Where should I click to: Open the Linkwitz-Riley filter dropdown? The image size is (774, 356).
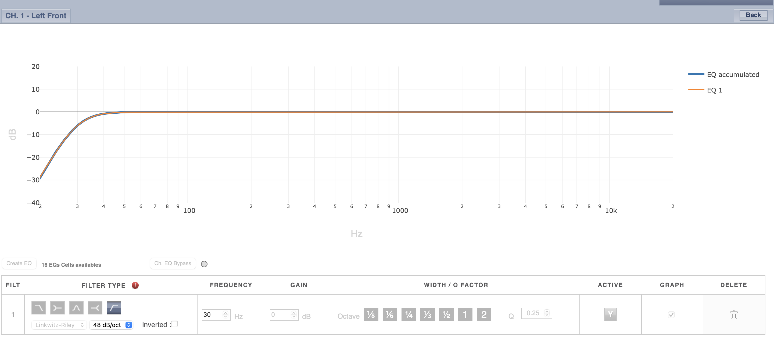point(59,325)
